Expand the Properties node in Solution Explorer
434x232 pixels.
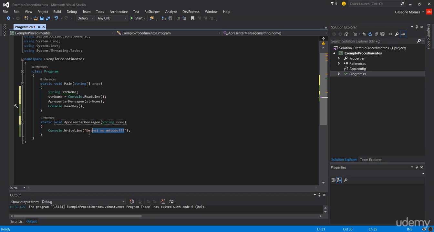click(339, 58)
